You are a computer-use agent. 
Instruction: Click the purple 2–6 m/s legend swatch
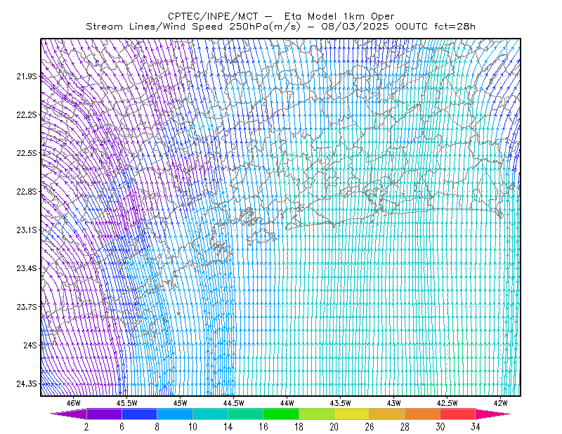click(x=104, y=414)
